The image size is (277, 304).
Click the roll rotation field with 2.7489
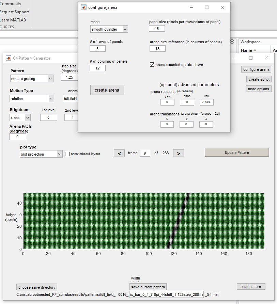206,102
